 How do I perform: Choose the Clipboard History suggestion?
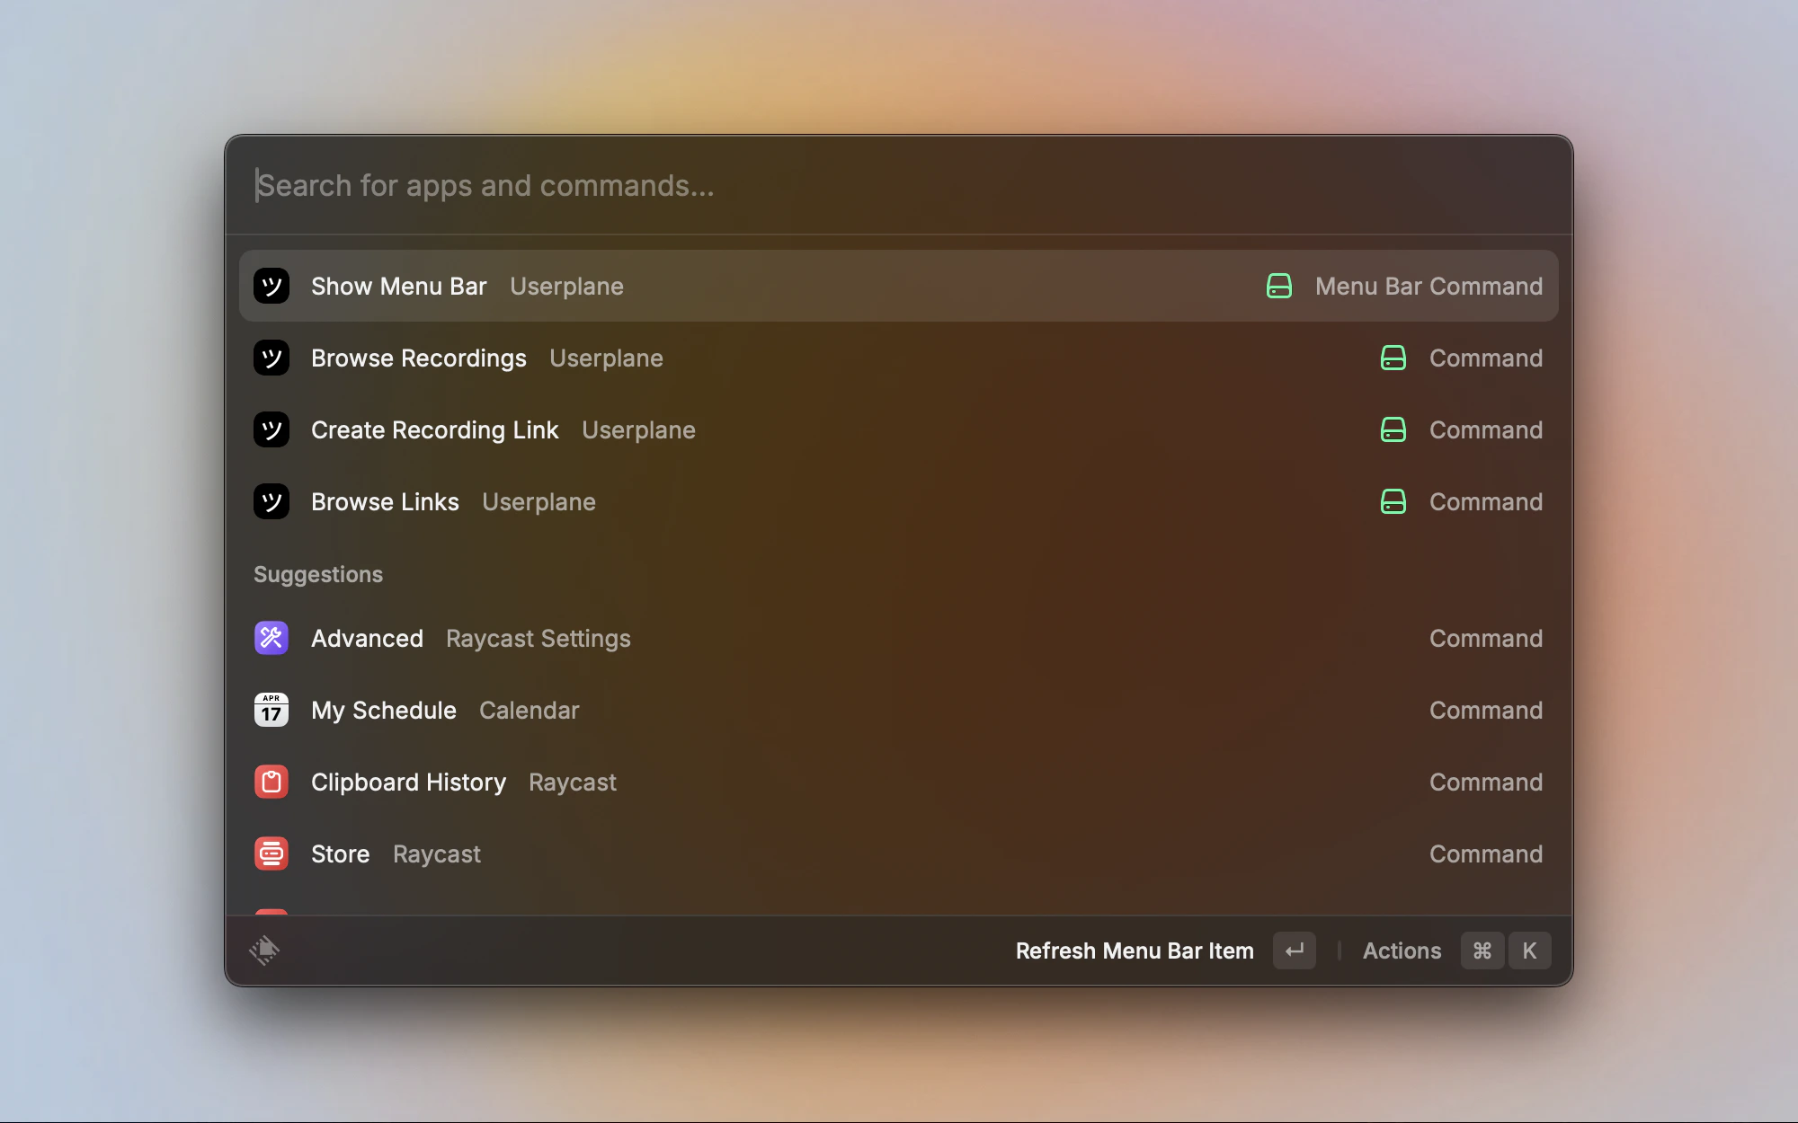click(x=408, y=782)
